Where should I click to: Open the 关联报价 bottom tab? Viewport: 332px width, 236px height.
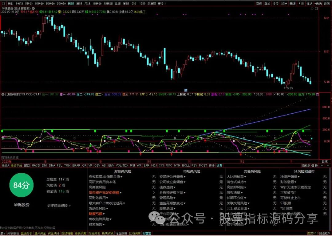pos(13,233)
